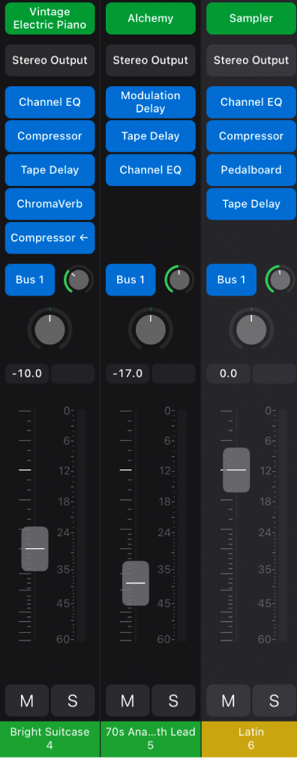Click peak level display beside 0.0
Image resolution: width=297 pixels, height=759 pixels.
tap(274, 373)
